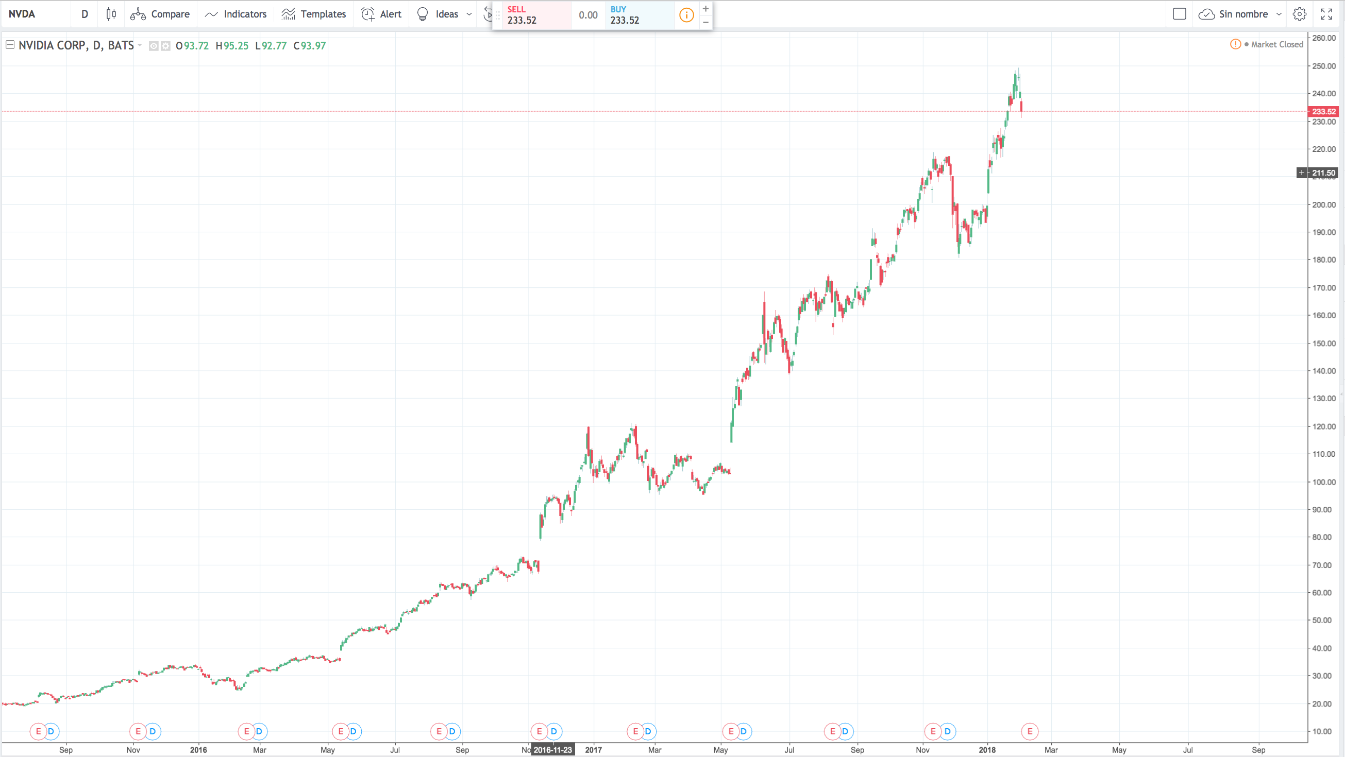The width and height of the screenshot is (1345, 757).
Task: Click the earnings E marker before Sep 2017
Action: point(833,731)
